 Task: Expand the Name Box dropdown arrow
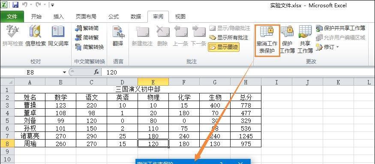click(64, 72)
